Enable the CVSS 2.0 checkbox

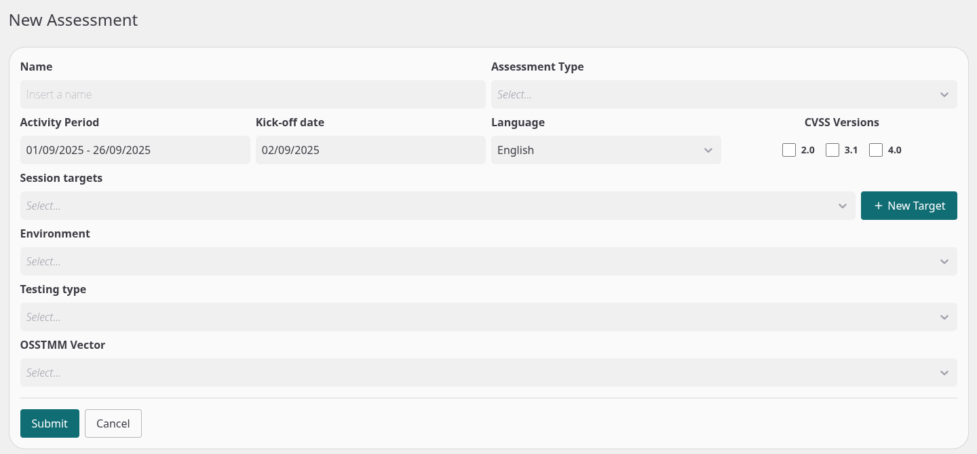(789, 150)
